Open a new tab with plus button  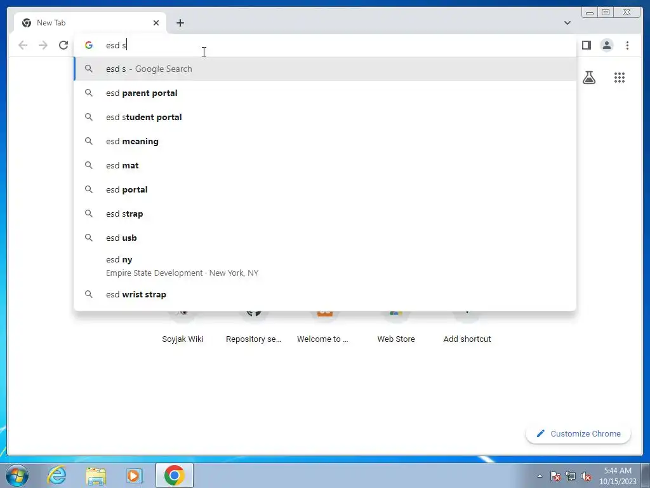click(x=180, y=23)
